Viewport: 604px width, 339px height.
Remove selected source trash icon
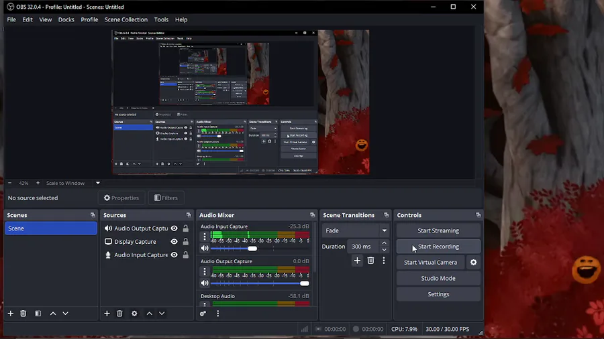tap(119, 314)
